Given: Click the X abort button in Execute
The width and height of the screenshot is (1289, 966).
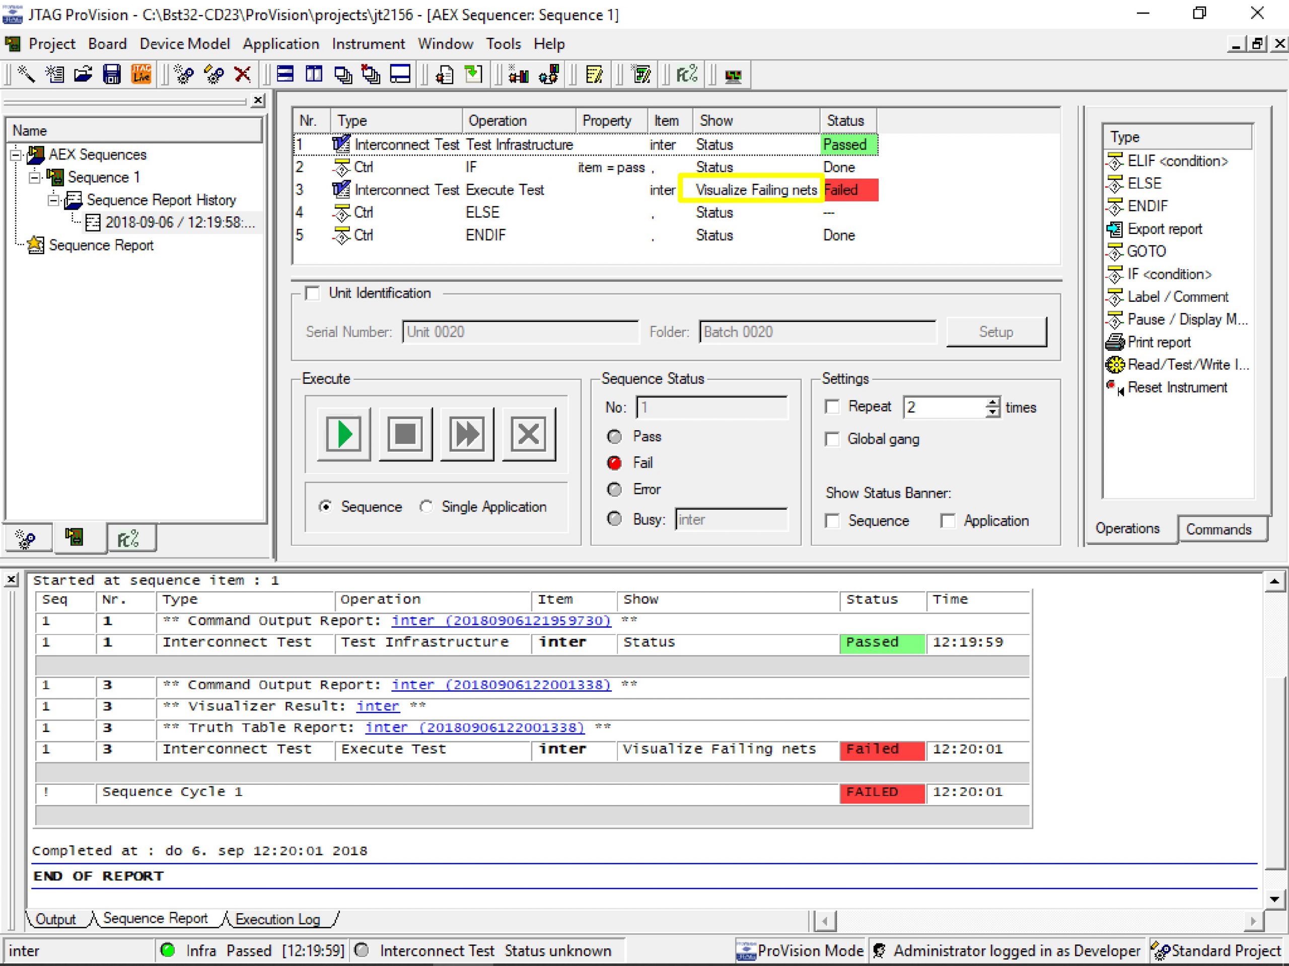Looking at the screenshot, I should (529, 434).
